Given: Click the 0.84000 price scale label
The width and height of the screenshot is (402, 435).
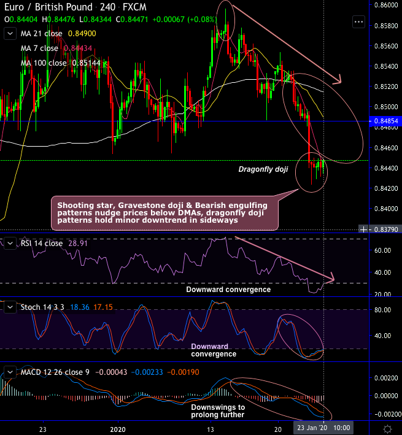Looking at the screenshot, I should (x=386, y=209).
